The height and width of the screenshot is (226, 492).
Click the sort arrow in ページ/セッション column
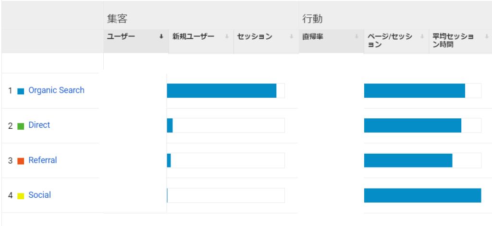click(422, 36)
